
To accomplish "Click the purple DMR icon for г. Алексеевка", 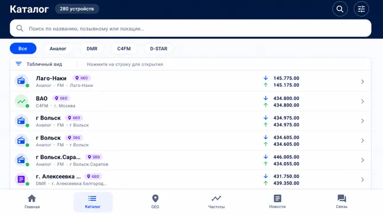I will tap(21, 180).
